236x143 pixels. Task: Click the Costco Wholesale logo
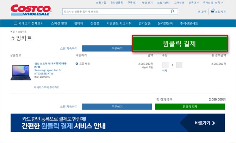[31, 10]
